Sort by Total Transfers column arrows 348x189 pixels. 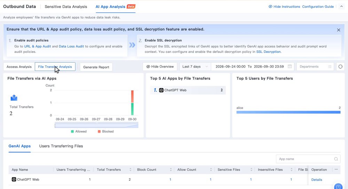[x=130, y=170]
